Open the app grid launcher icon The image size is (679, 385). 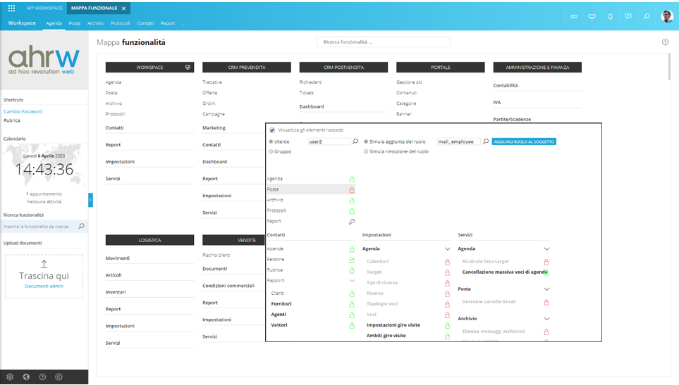(x=11, y=8)
